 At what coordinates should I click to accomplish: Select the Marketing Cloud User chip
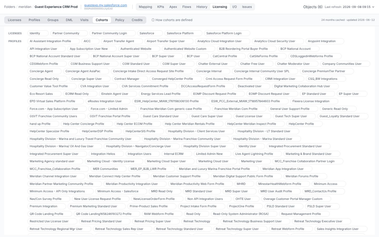pyautogui.click(x=217, y=161)
